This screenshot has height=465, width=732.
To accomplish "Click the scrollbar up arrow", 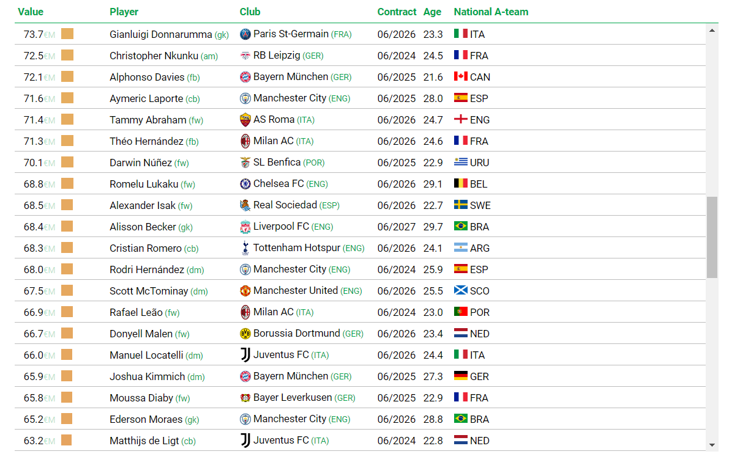I will [712, 31].
